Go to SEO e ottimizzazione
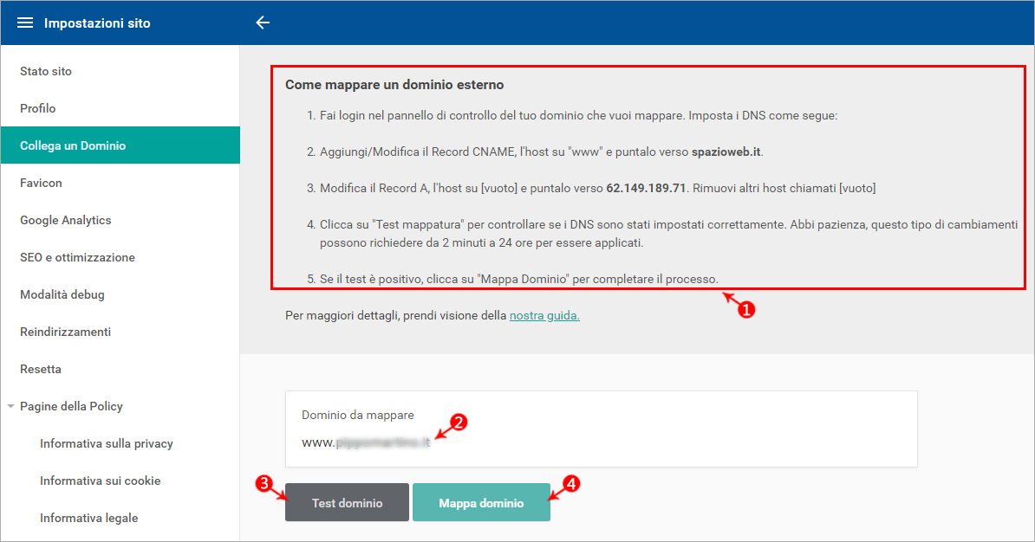 [x=77, y=257]
